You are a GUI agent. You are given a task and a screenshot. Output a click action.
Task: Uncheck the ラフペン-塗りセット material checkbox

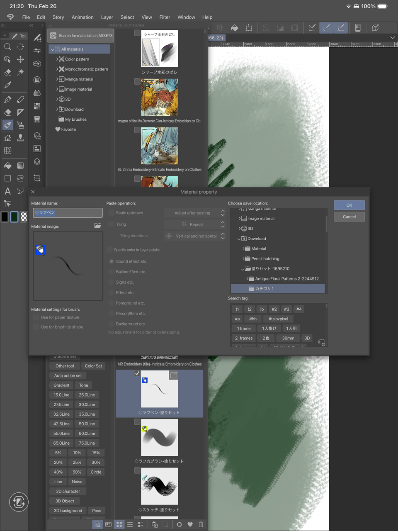pyautogui.click(x=137, y=373)
